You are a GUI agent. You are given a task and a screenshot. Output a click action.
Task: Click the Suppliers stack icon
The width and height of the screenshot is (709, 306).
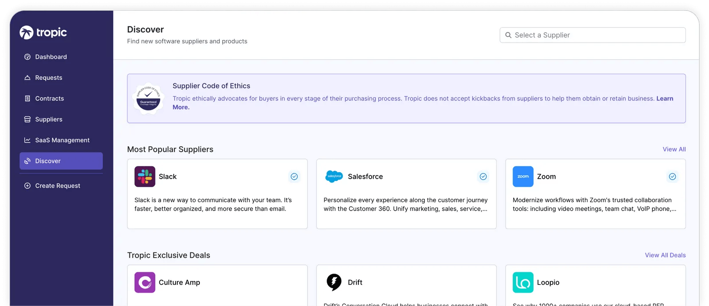[27, 119]
